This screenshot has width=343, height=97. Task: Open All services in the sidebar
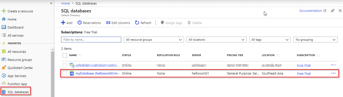(15, 35)
